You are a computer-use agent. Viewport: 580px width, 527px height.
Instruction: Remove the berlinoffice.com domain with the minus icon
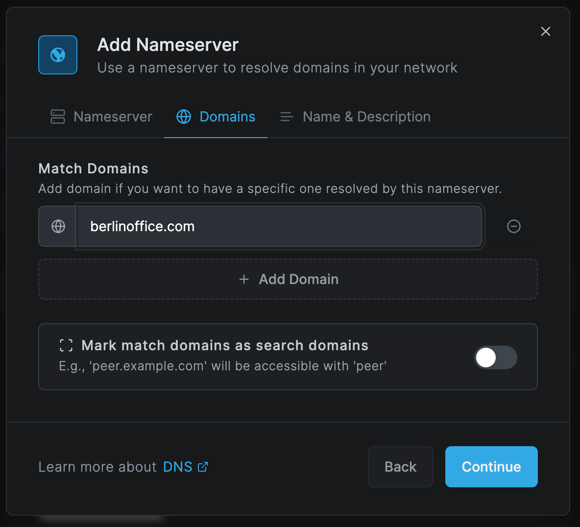pyautogui.click(x=513, y=226)
